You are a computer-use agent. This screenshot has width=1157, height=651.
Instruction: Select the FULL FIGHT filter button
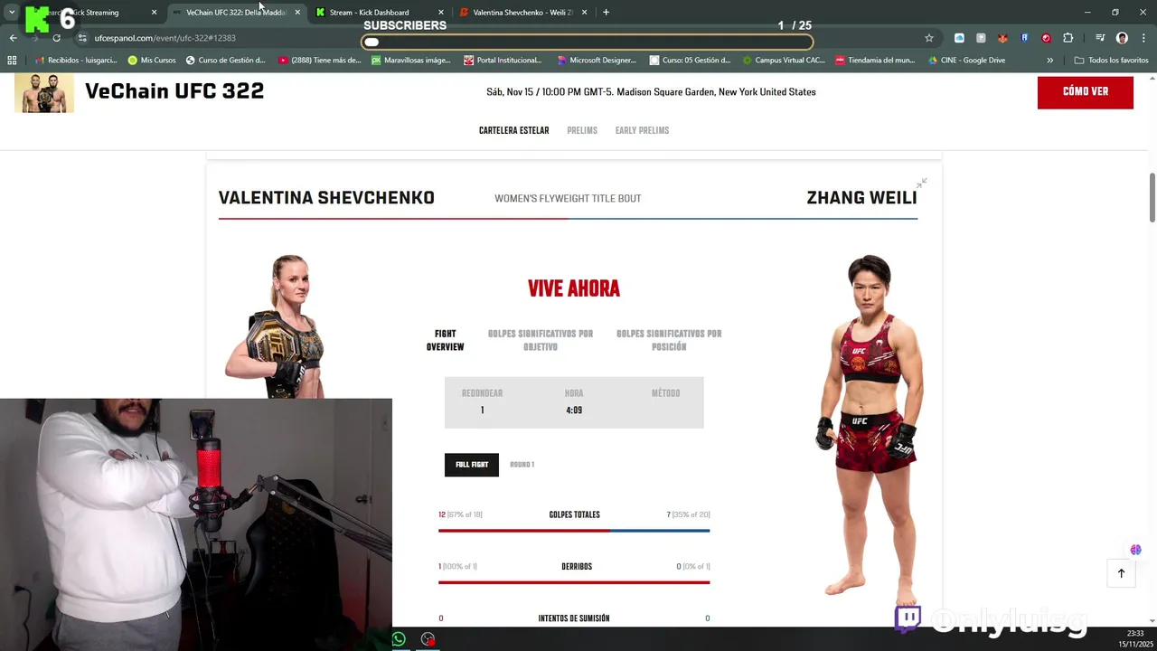471,465
